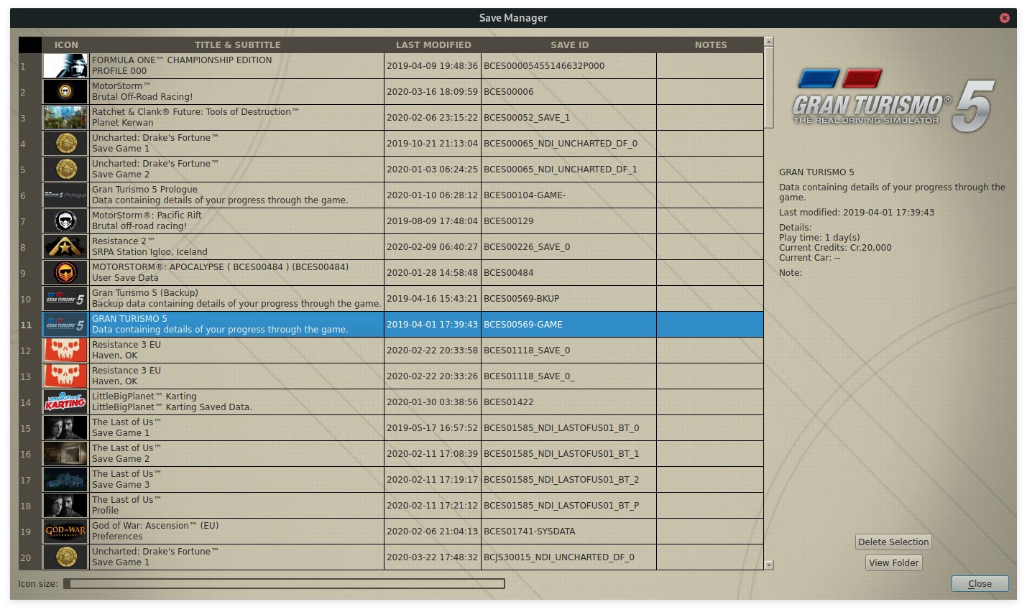Select the date '2020-03-22 17:48:32'

tap(432, 557)
